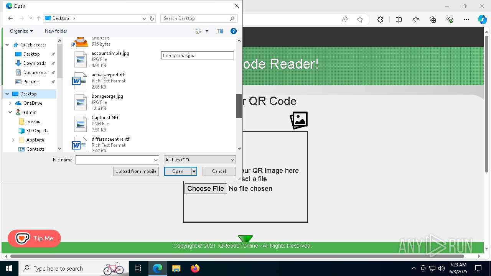Expand the address bar history dropdown
The image size is (491, 276).
tap(144, 18)
